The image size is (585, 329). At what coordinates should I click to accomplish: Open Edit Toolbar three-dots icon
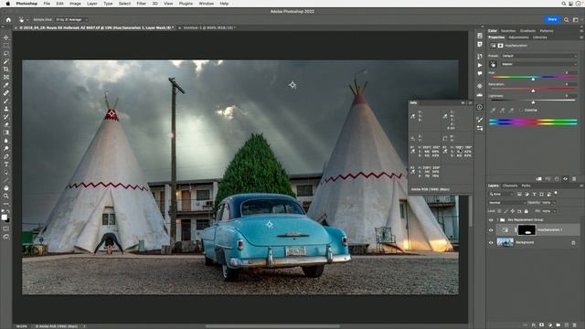point(6,204)
